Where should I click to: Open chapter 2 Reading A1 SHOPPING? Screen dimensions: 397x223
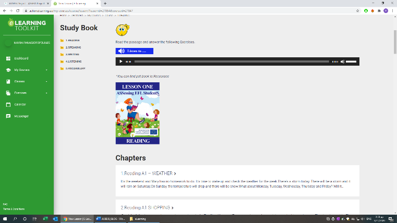tap(147, 207)
